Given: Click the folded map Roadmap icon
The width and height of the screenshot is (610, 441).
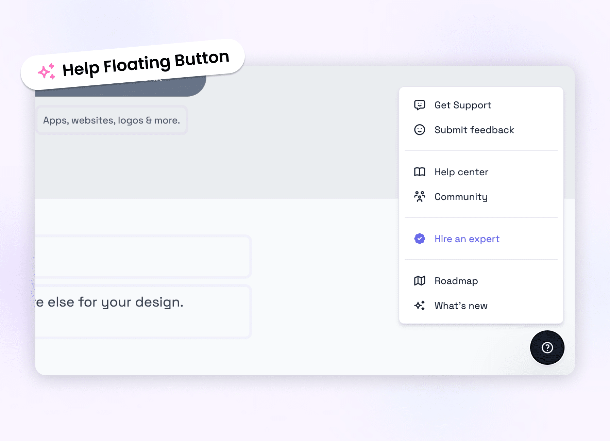Looking at the screenshot, I should (x=420, y=281).
